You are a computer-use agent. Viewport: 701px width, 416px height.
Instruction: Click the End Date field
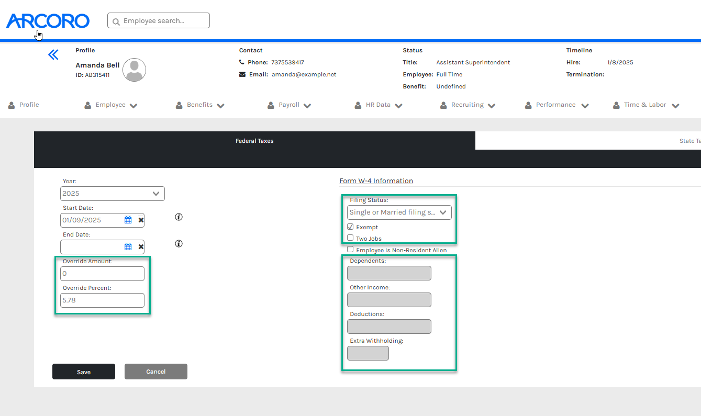pyautogui.click(x=102, y=246)
